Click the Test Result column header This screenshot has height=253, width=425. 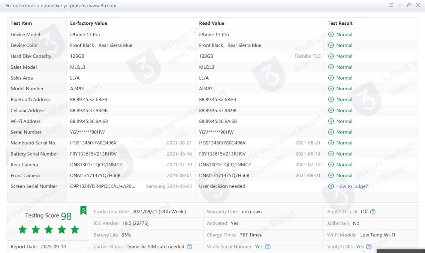[x=340, y=23]
